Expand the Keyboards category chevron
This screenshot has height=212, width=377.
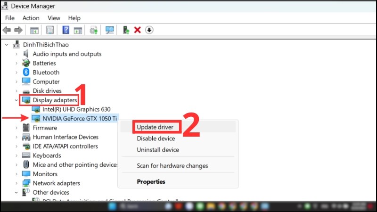pos(17,155)
